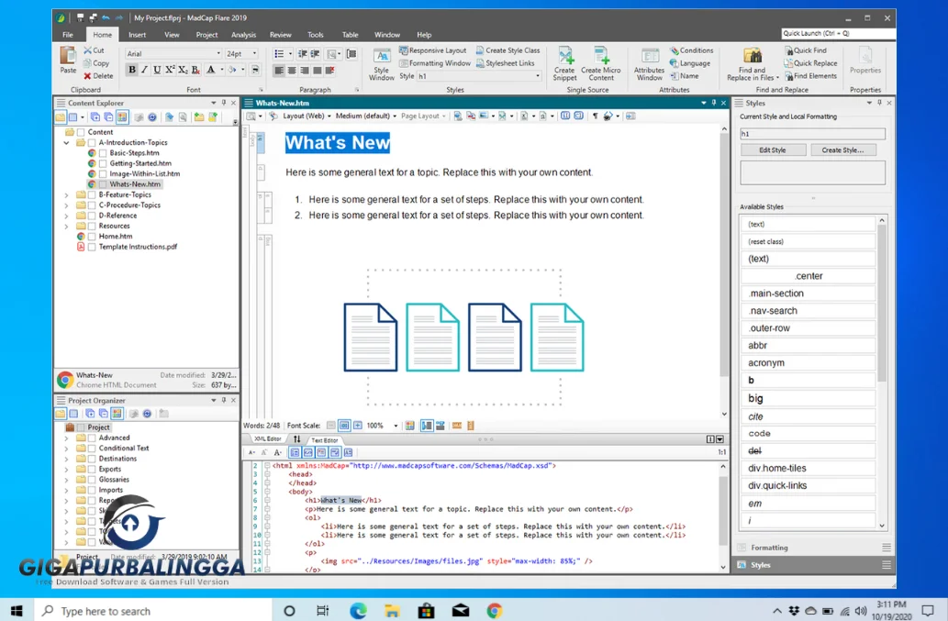
Task: Click the Quick Launch search field
Action: coord(838,34)
